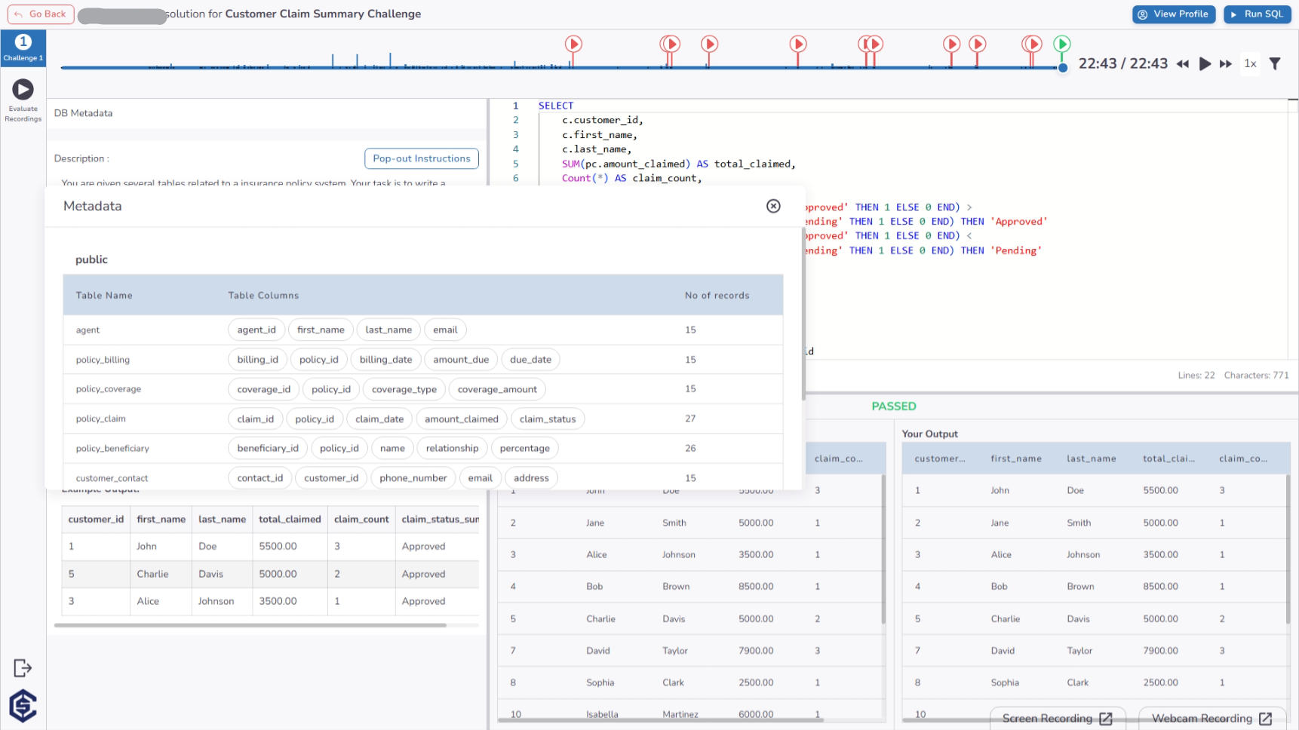The width and height of the screenshot is (1299, 730).
Task: Click the rewind playback icon
Action: point(1183,64)
